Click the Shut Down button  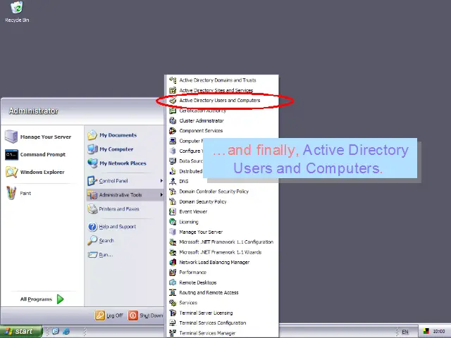(x=145, y=315)
